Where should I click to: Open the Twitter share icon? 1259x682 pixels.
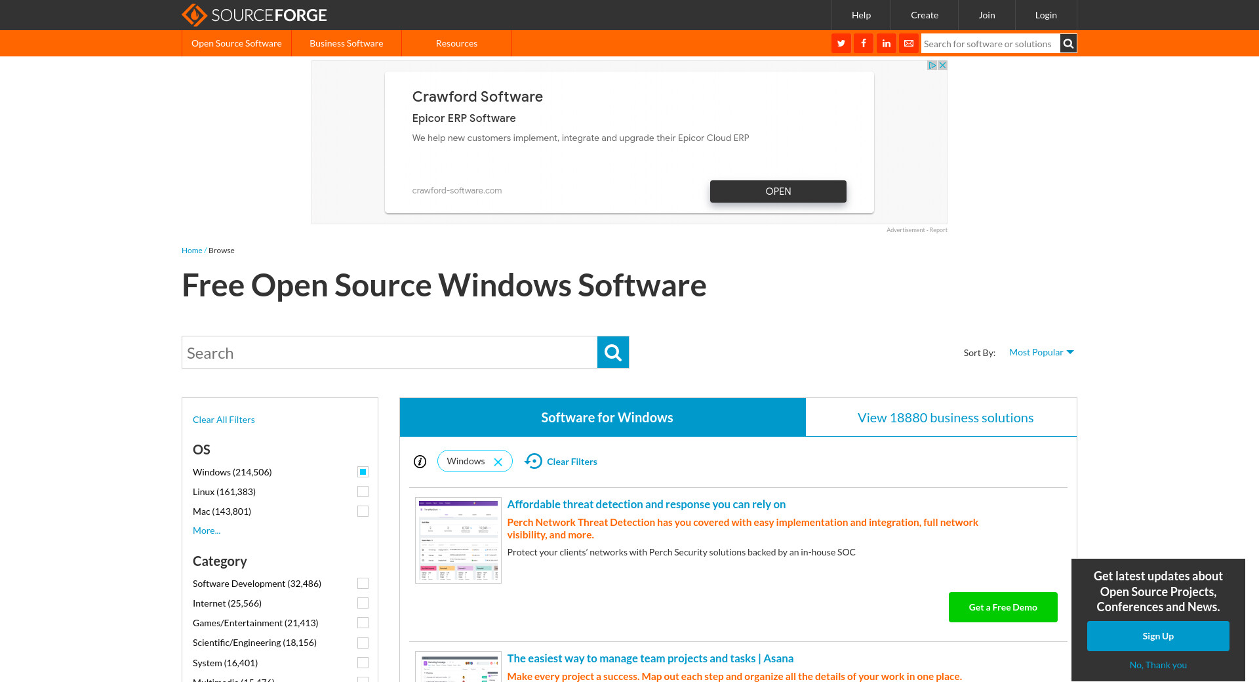pyautogui.click(x=841, y=43)
